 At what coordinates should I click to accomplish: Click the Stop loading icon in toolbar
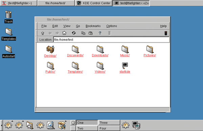point(110,33)
